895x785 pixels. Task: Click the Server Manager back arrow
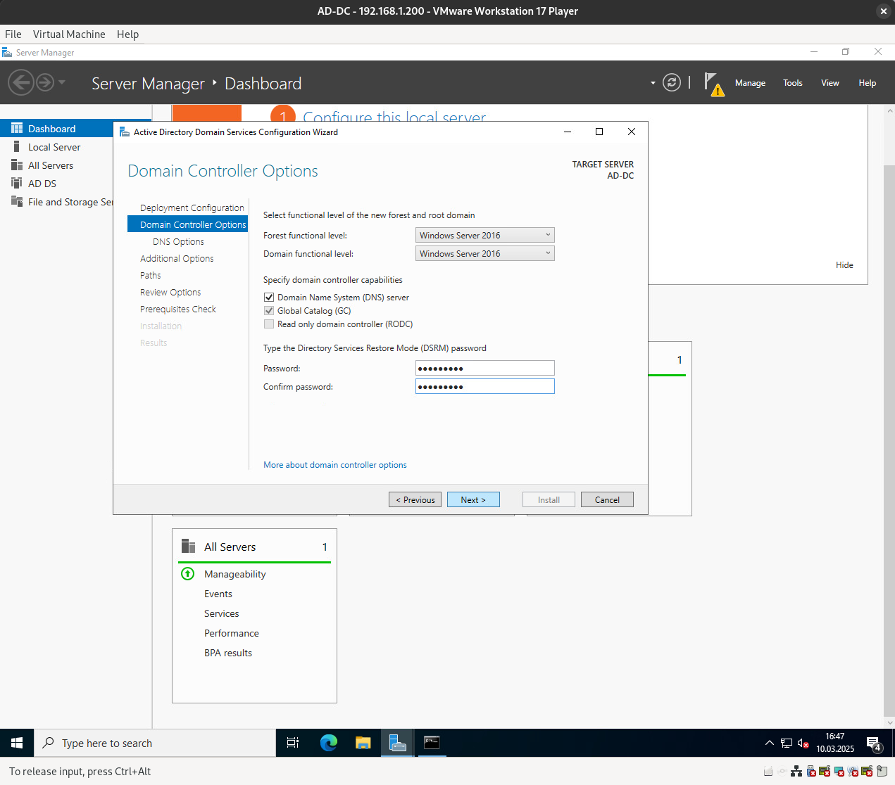tap(21, 83)
